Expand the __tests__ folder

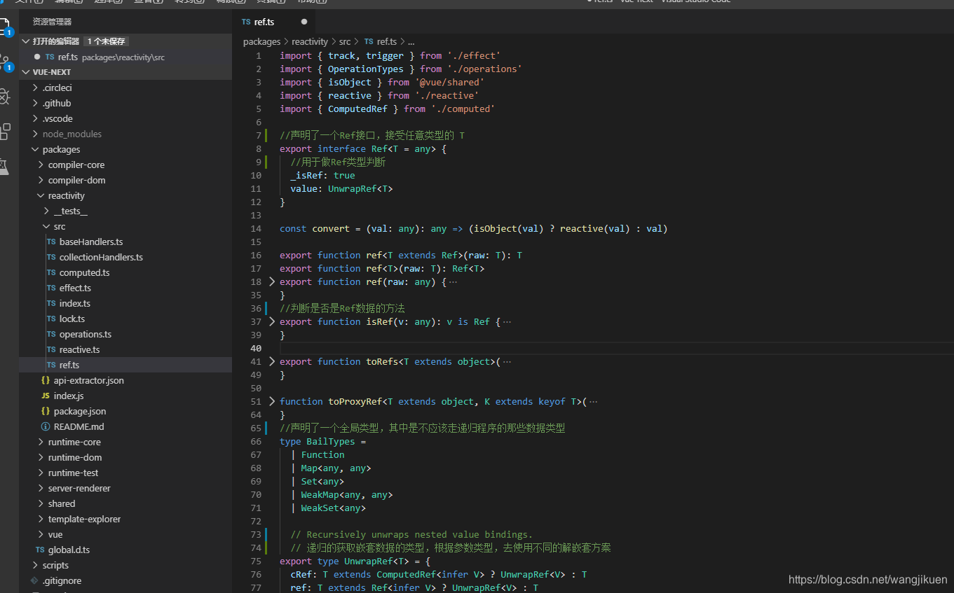[46, 211]
